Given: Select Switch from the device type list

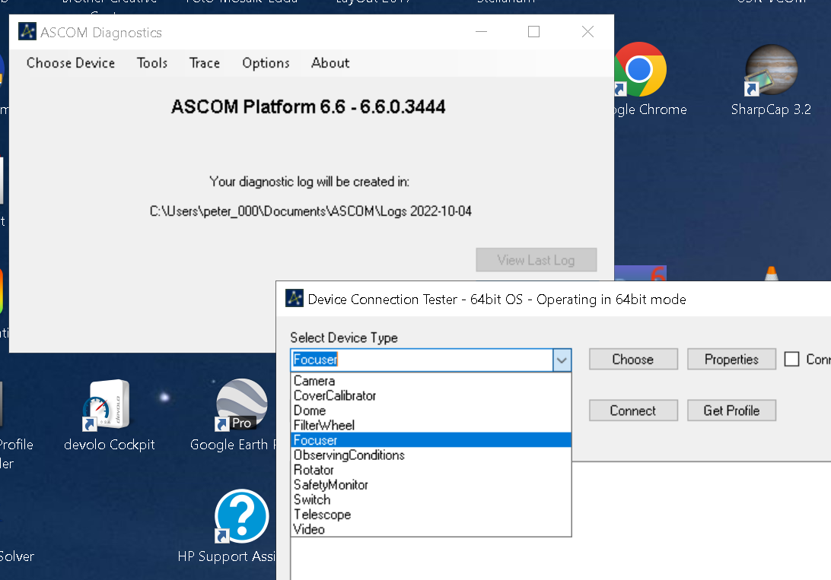Looking at the screenshot, I should [x=431, y=499].
